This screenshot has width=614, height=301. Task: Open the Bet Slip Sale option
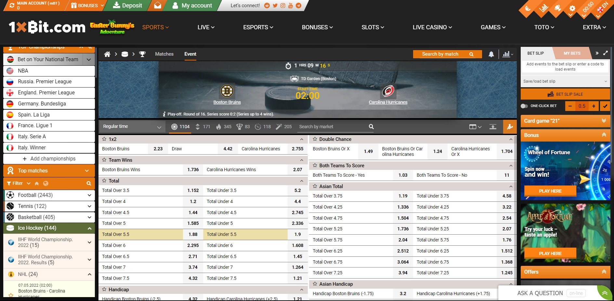[565, 94]
